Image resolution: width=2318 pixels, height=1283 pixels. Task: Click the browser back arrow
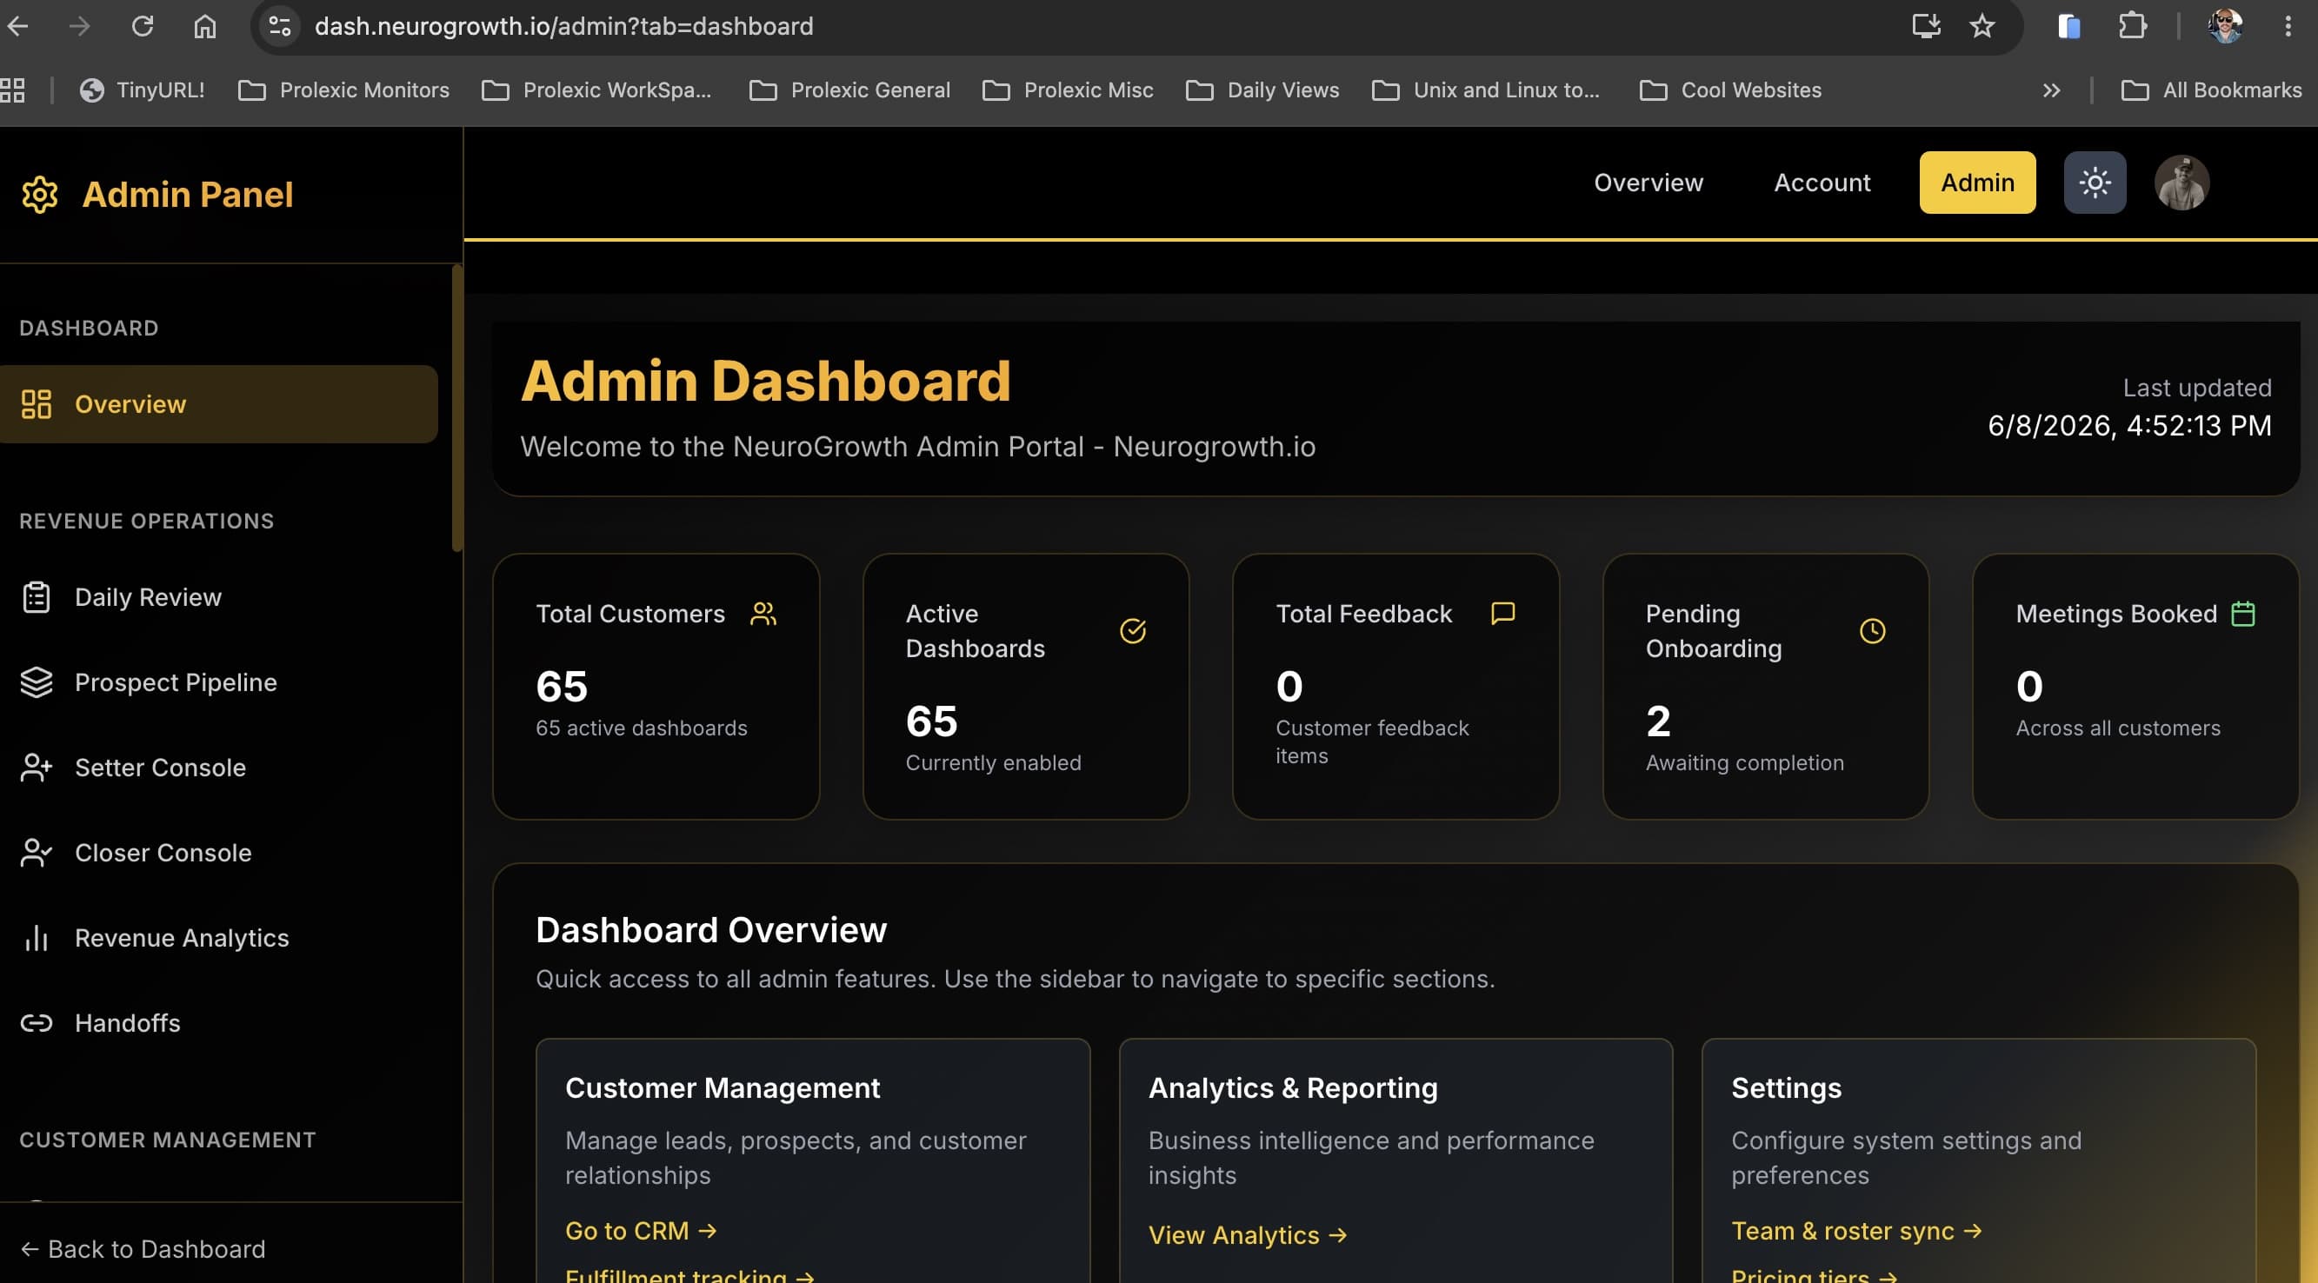point(18,26)
